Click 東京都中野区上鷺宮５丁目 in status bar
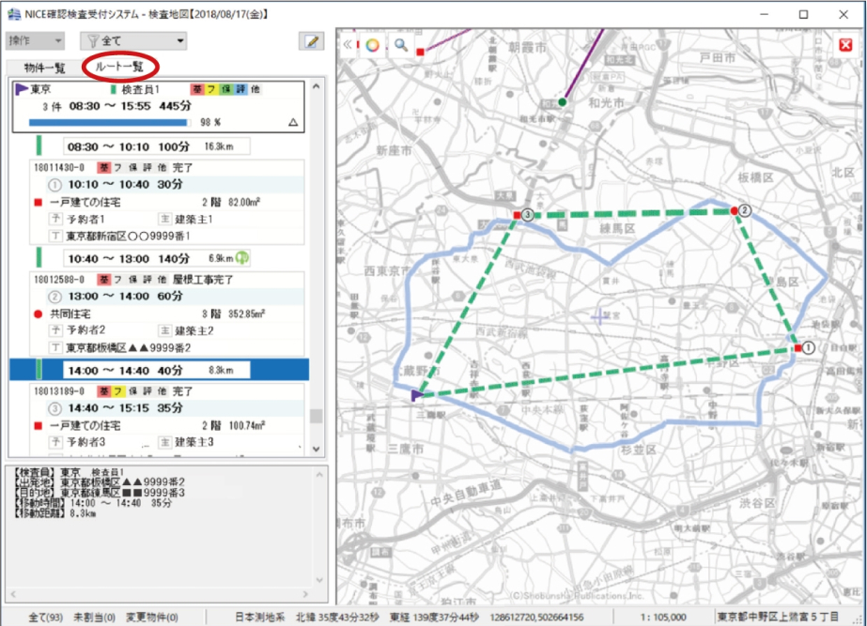Screen dimensions: 867x626 [778, 617]
